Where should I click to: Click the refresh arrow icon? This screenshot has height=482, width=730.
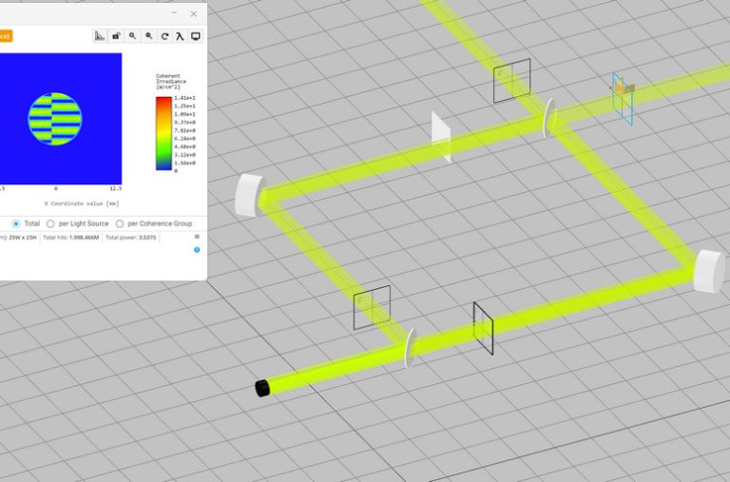click(x=164, y=36)
